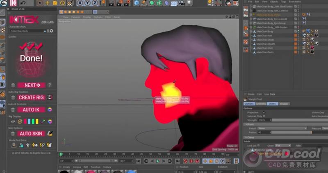Select the MaleChar-Pants object
The width and height of the screenshot is (328, 173).
click(265, 52)
